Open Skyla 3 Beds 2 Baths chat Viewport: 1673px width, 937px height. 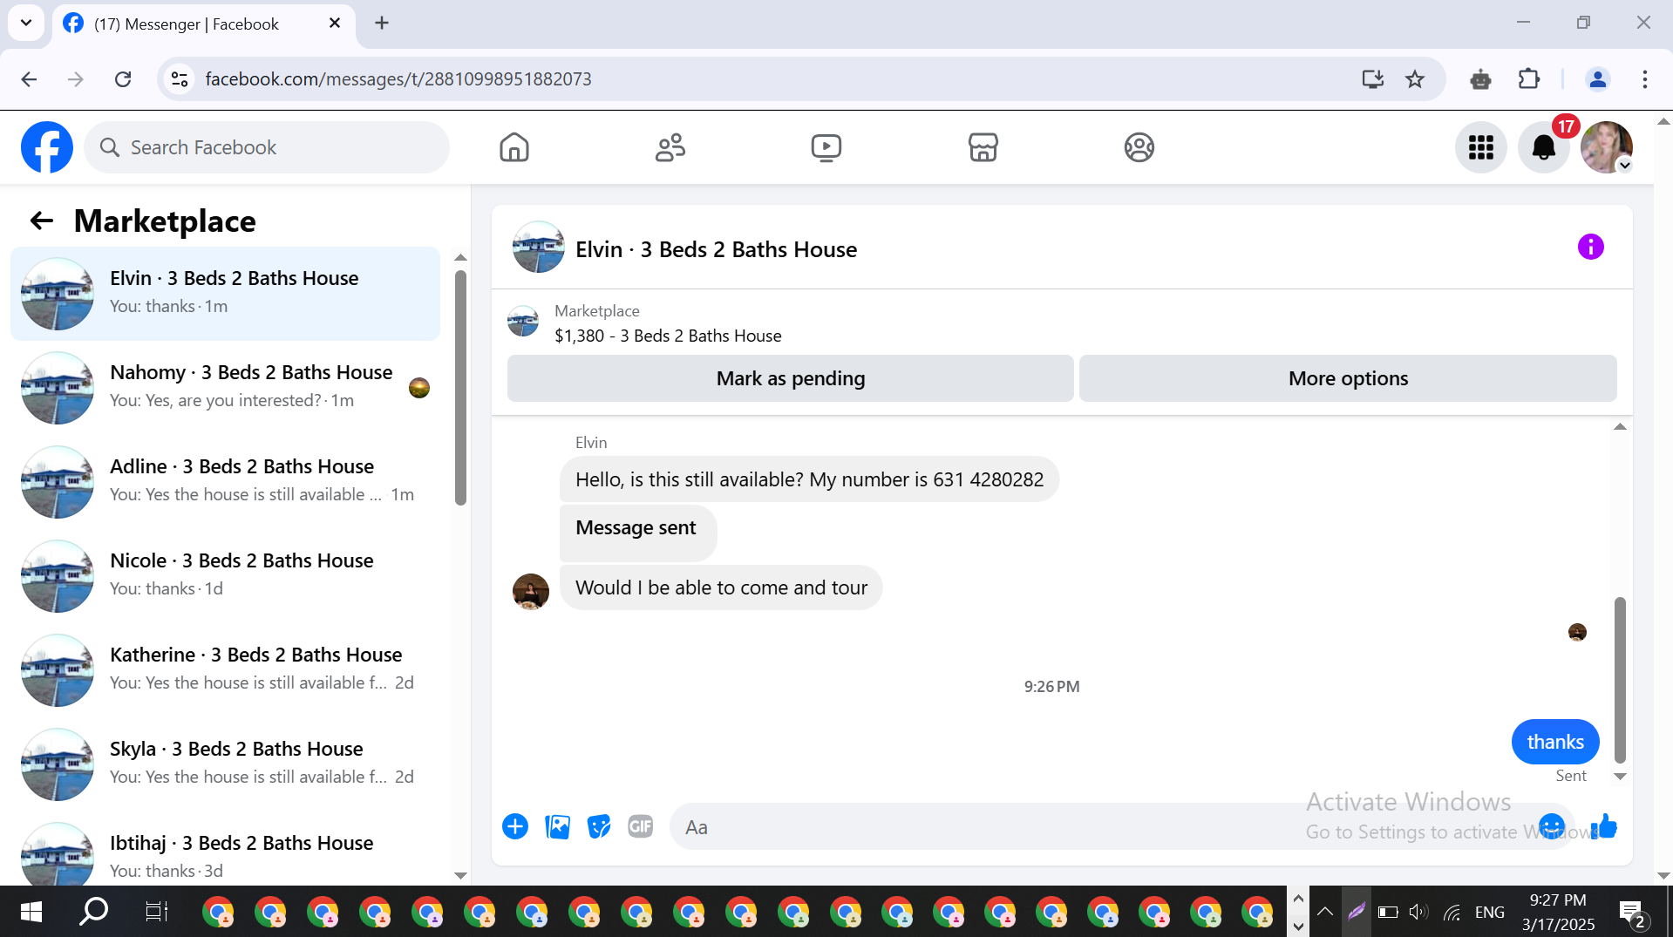point(225,764)
